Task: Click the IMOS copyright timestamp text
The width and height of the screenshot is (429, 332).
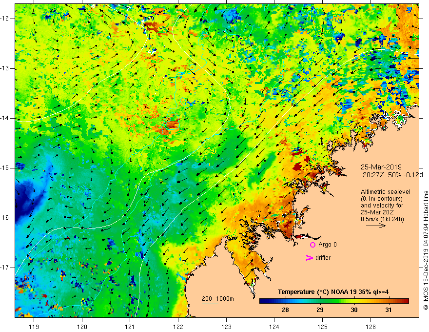Action: (x=426, y=250)
